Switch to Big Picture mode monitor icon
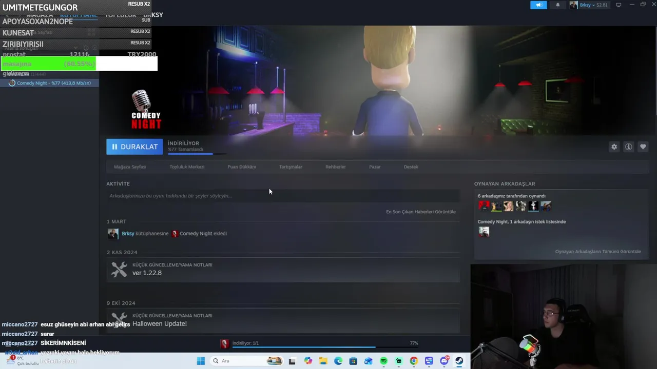The image size is (657, 369). pyautogui.click(x=619, y=5)
